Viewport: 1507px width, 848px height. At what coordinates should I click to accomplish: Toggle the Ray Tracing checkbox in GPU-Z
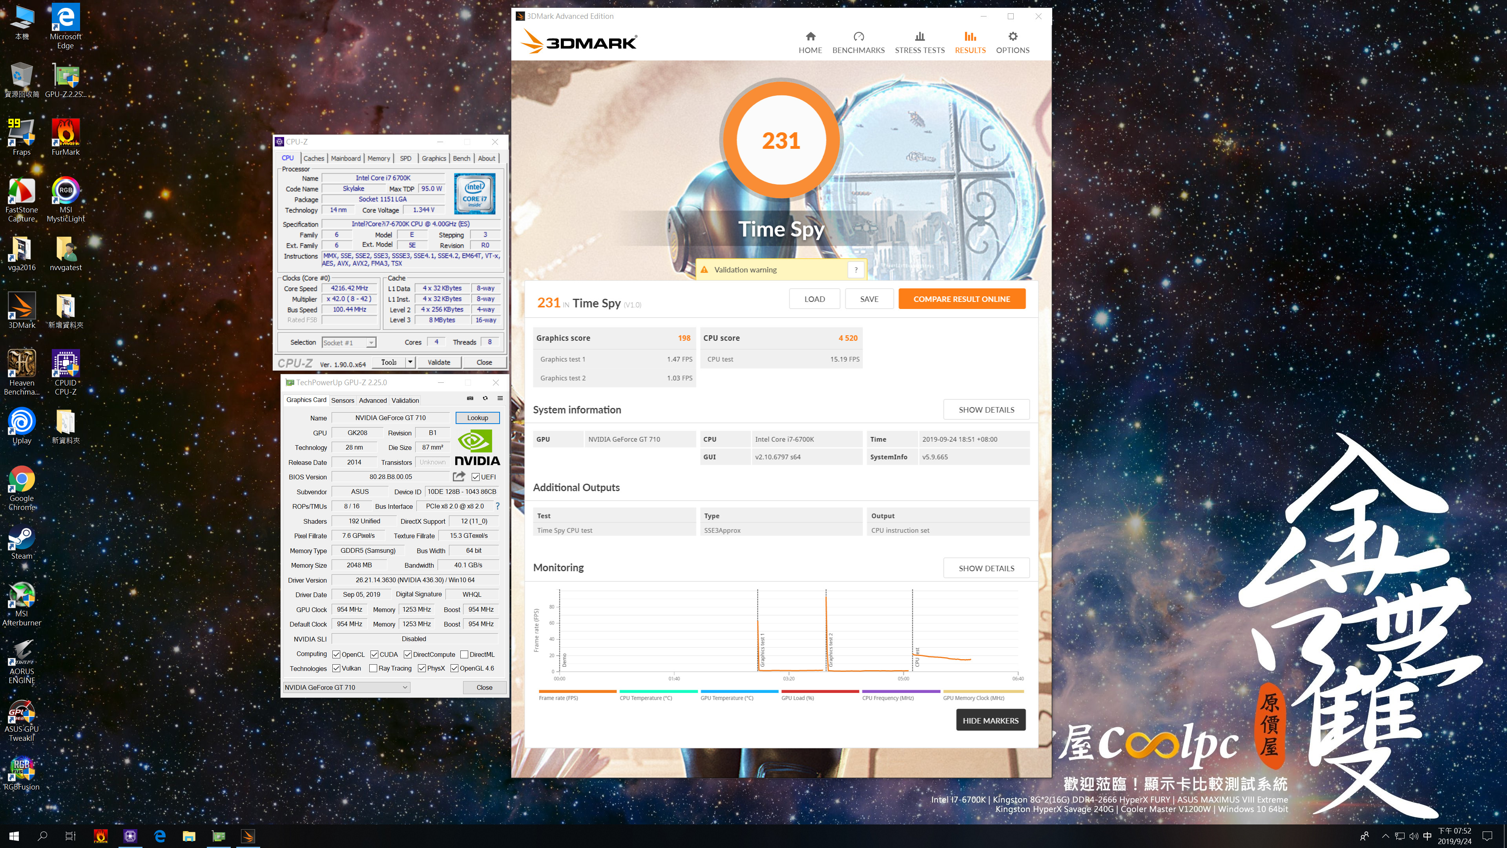[x=373, y=668]
